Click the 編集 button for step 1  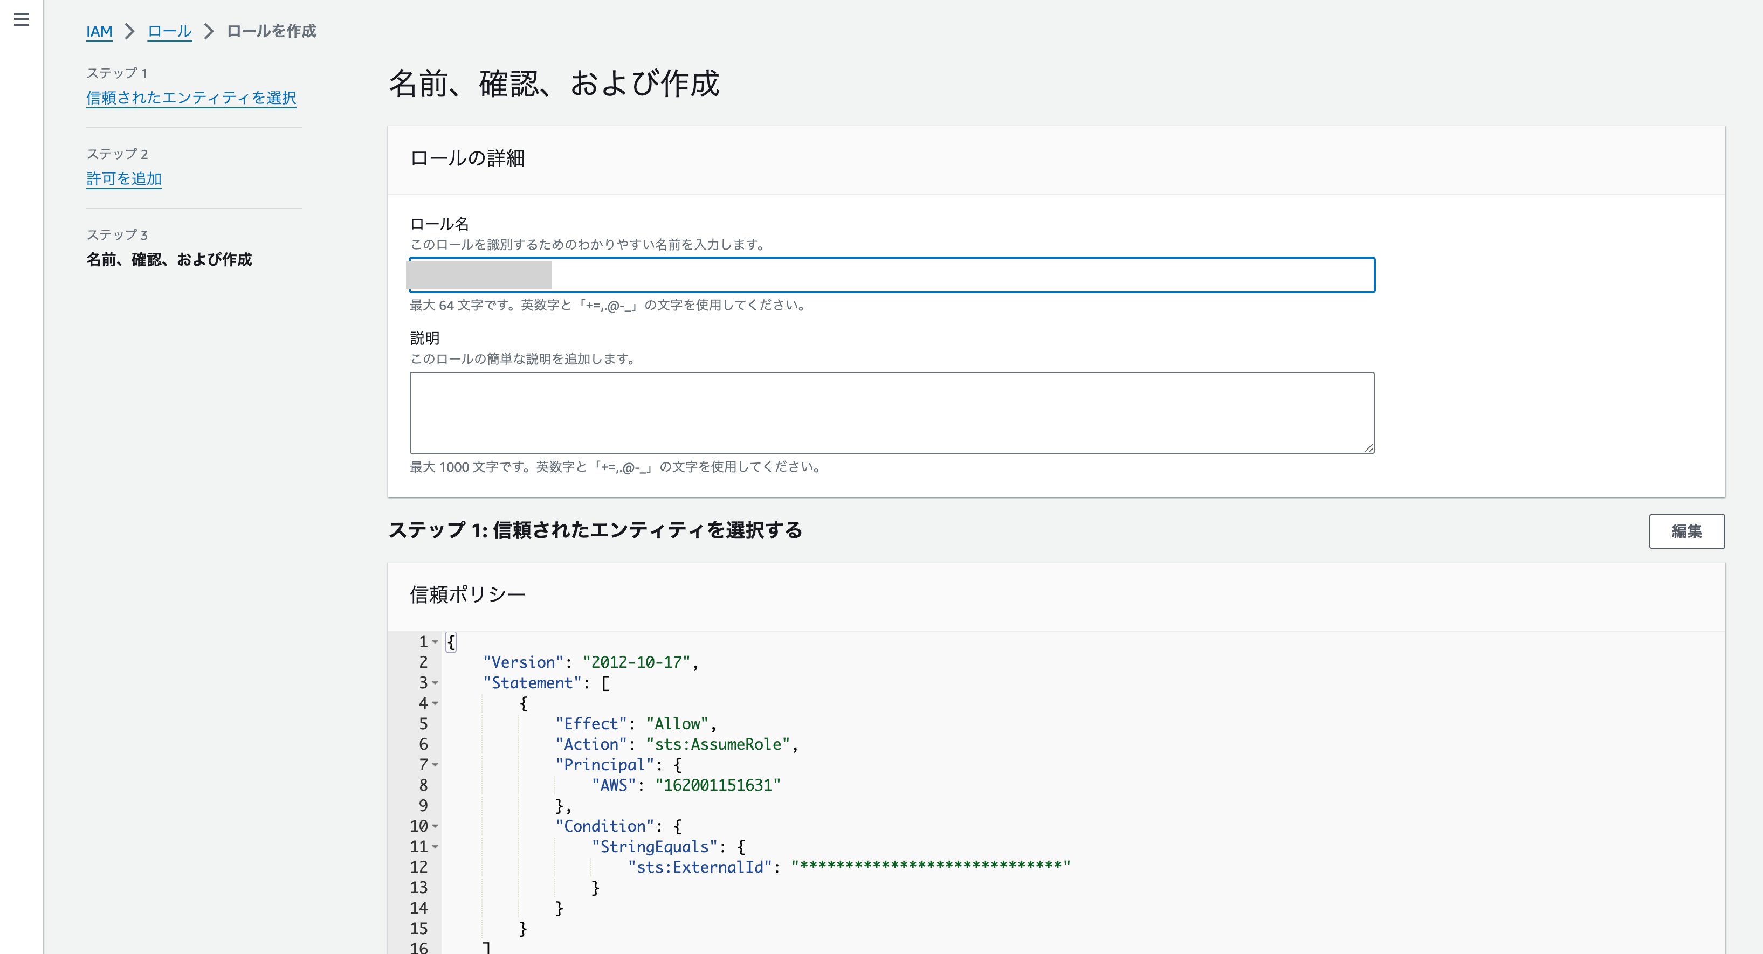point(1686,531)
